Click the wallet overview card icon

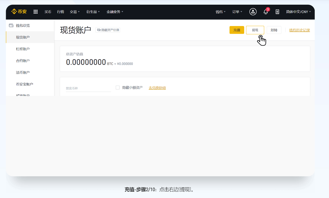point(11,26)
